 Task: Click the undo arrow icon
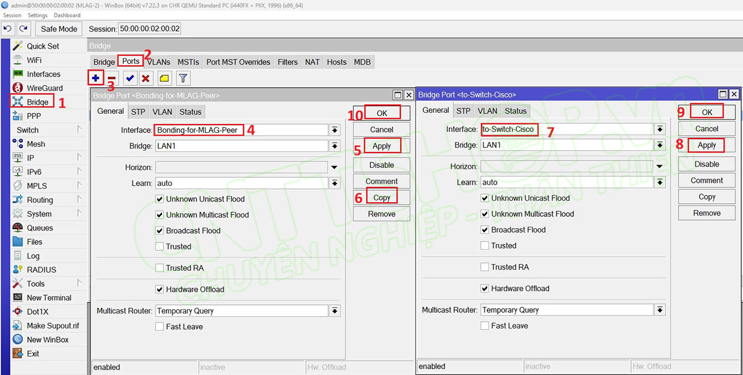(9, 29)
